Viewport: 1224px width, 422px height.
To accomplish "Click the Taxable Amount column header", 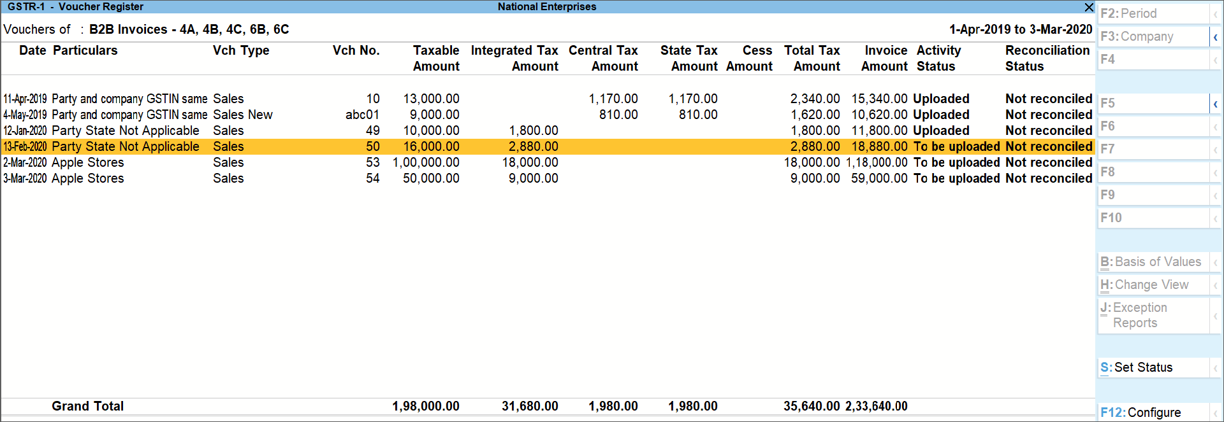I will 436,58.
